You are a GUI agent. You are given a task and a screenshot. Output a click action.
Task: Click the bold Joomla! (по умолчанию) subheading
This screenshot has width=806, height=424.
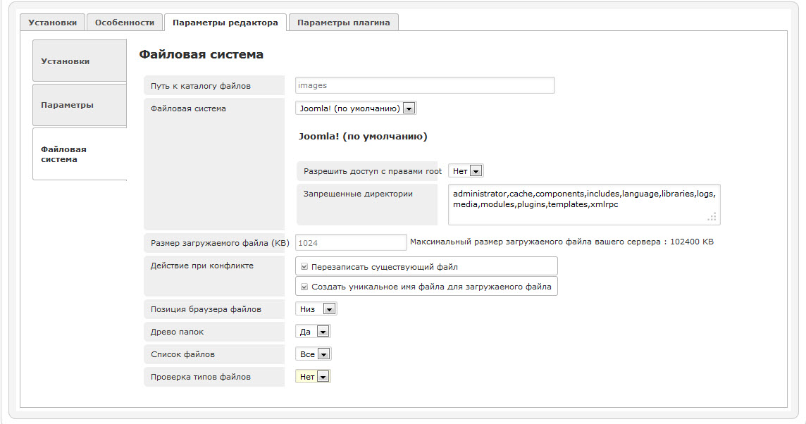pyautogui.click(x=363, y=136)
